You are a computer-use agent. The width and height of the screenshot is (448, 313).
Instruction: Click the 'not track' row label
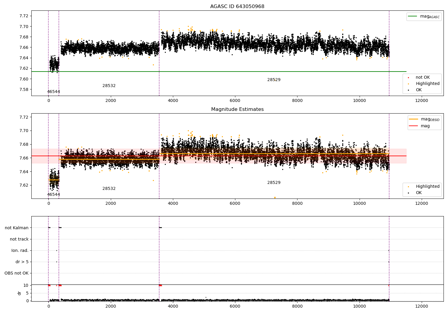coord(19,239)
